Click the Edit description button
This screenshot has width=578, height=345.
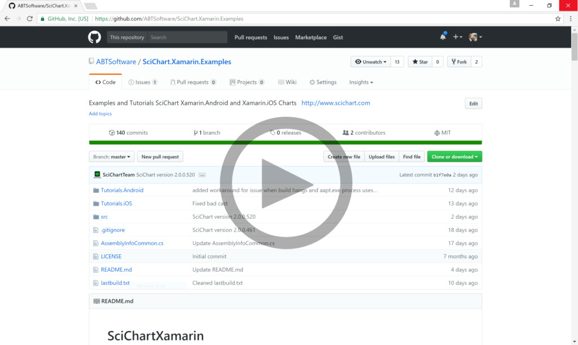(474, 104)
